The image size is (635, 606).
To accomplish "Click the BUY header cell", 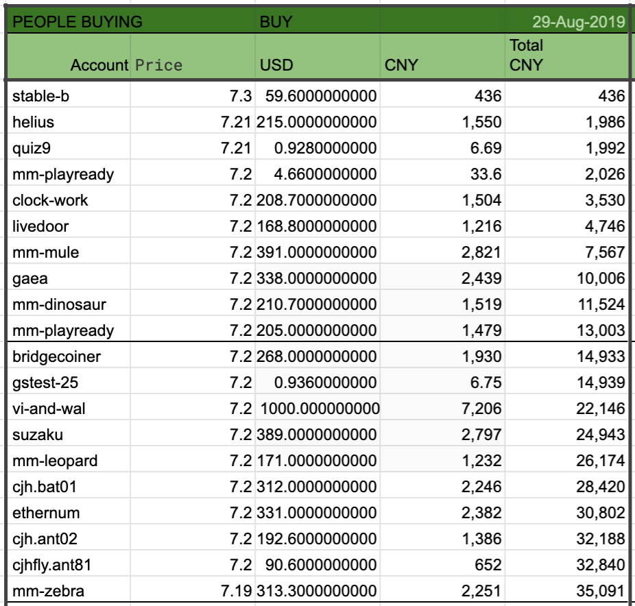I will [317, 21].
